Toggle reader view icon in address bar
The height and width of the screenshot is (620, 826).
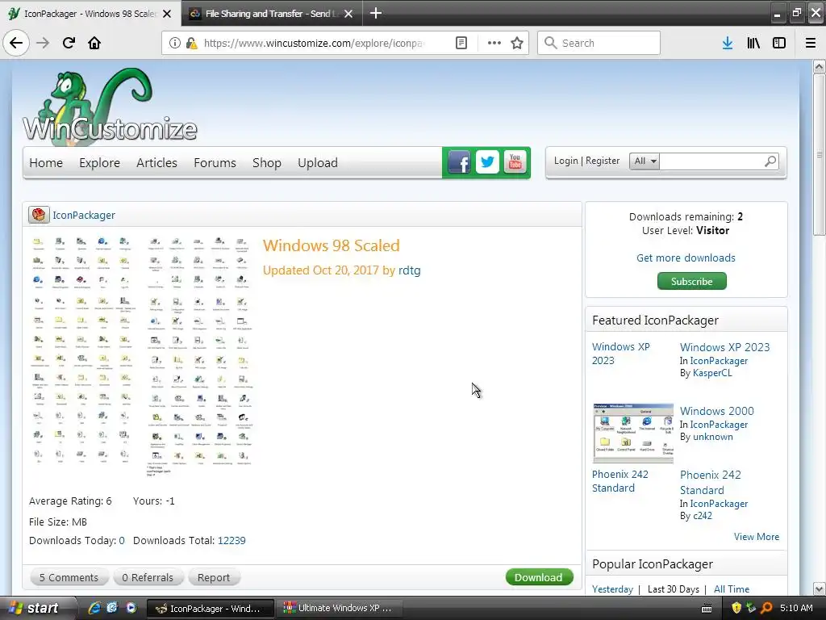461,44
